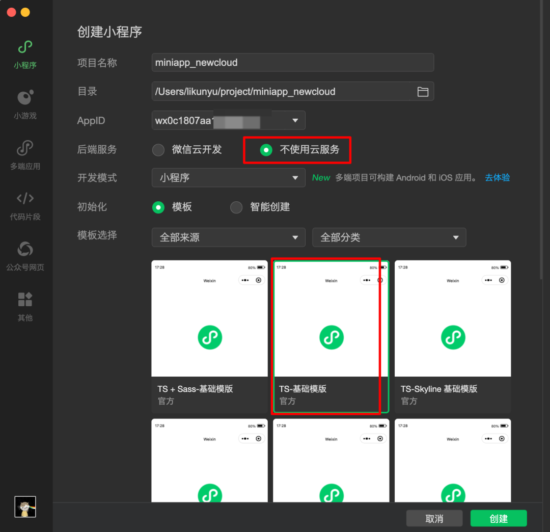Click the red close window button
The image size is (550, 532).
(12, 12)
